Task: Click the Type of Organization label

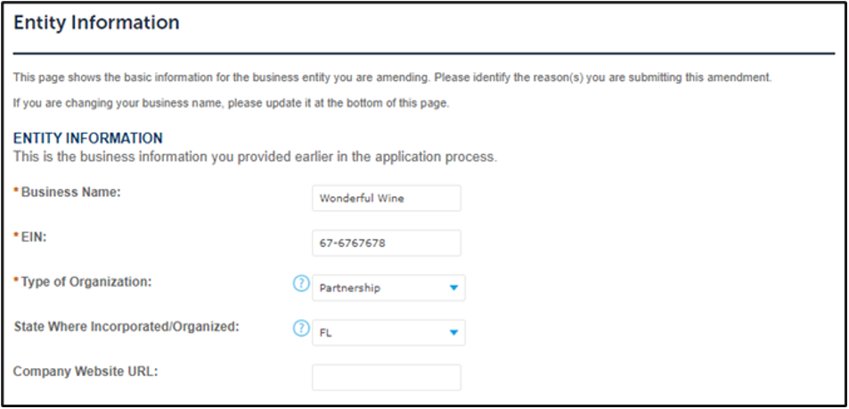Action: (x=86, y=282)
